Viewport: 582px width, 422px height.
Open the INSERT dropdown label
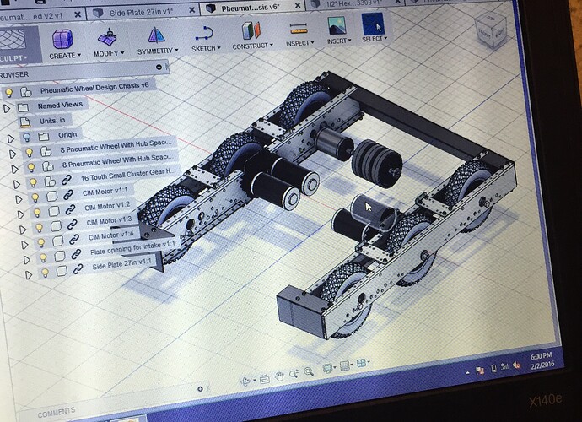click(x=339, y=41)
